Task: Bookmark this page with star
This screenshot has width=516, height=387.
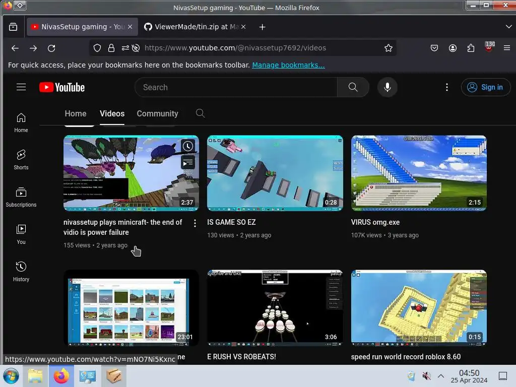Action: point(389,48)
